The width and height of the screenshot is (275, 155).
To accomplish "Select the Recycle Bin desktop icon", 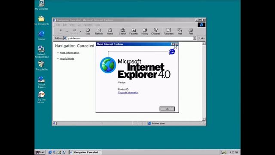I will point(42,66).
